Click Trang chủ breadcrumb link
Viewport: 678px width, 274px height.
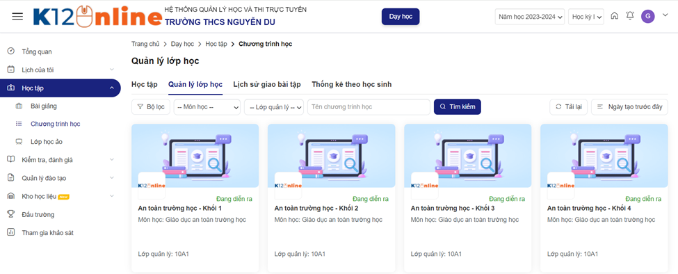[145, 44]
